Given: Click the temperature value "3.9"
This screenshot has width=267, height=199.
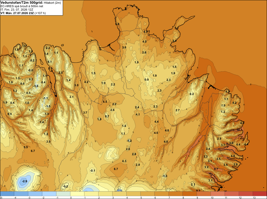Looking at the screenshot, I should tap(235, 164).
